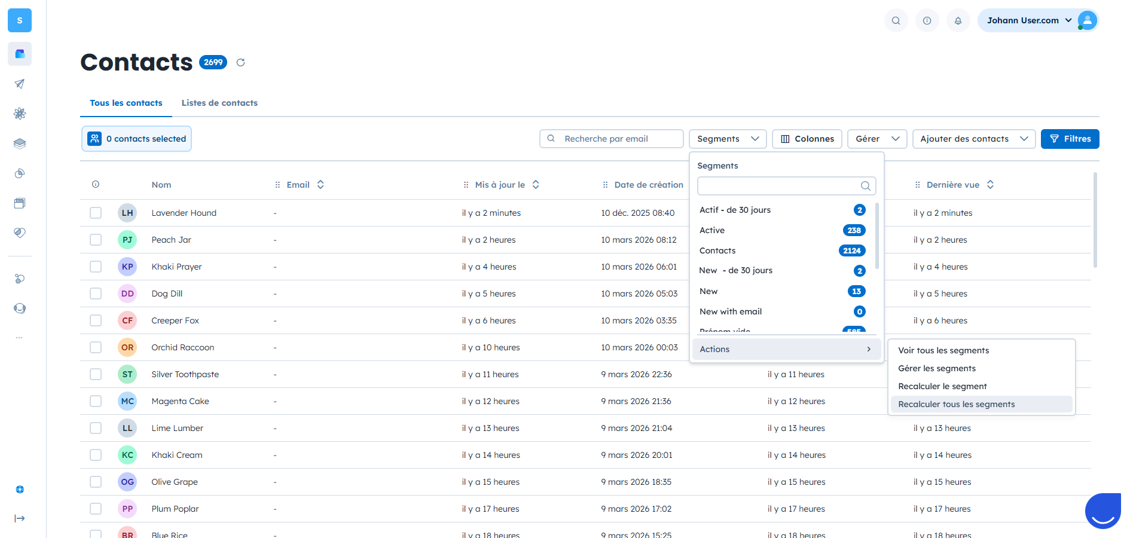This screenshot has width=1130, height=538.
Task: Expand the sidebar with the arrow icon
Action: pos(20,518)
